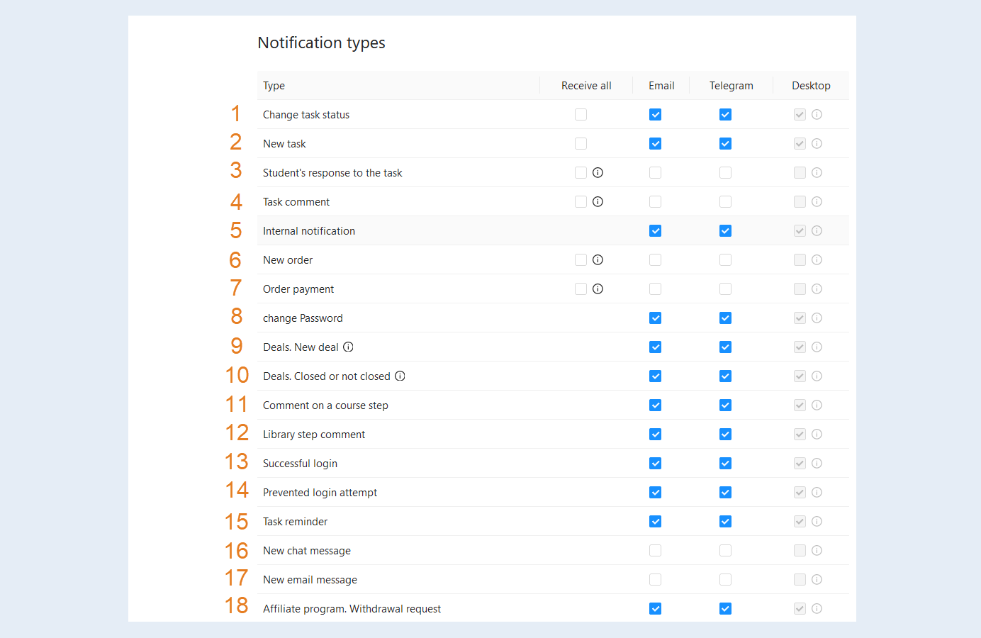Click Desktop info icon for New email message

(x=817, y=579)
